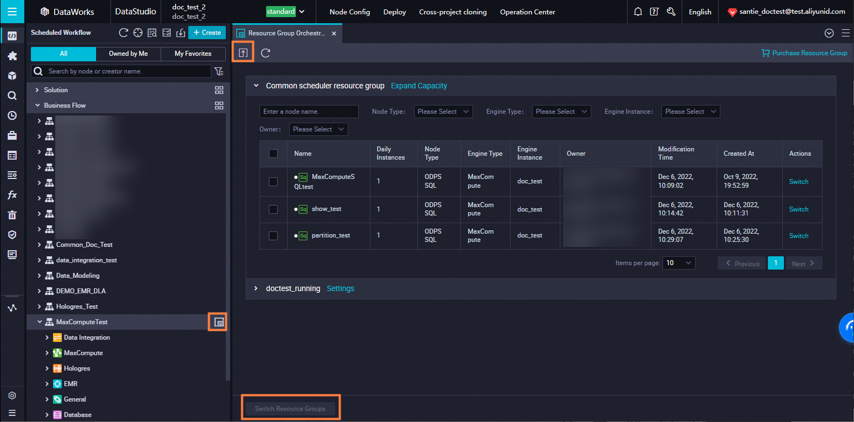
Task: Check the box for show_test
Action: 273,209
